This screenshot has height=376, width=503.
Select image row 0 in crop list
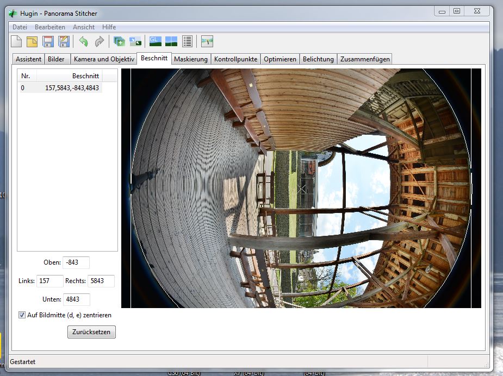coord(60,87)
